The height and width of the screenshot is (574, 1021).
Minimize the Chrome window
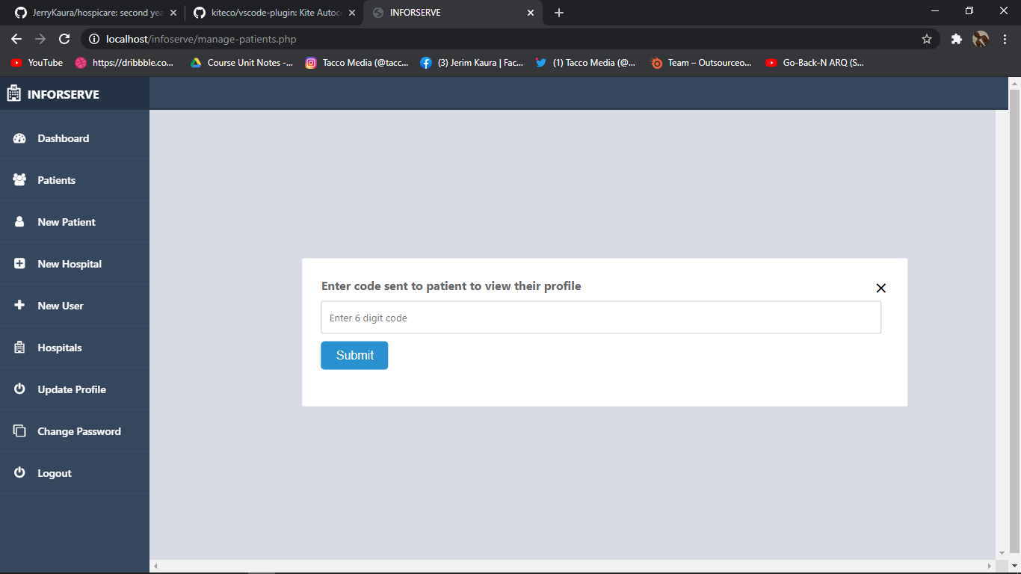(935, 10)
